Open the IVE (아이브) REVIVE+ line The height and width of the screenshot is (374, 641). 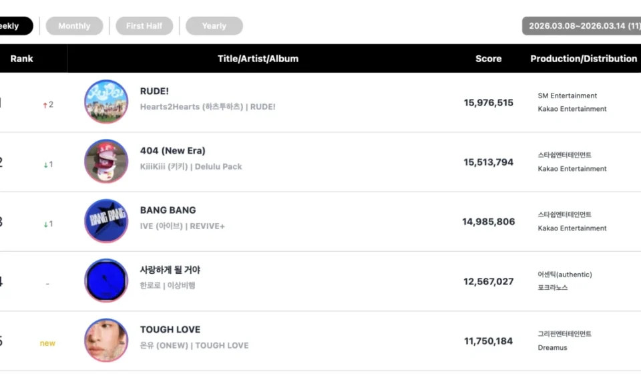[x=182, y=226]
